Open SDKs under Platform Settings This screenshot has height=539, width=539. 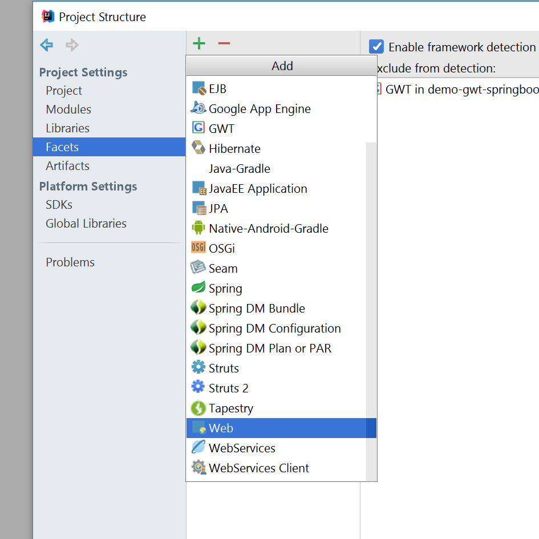coord(110,205)
